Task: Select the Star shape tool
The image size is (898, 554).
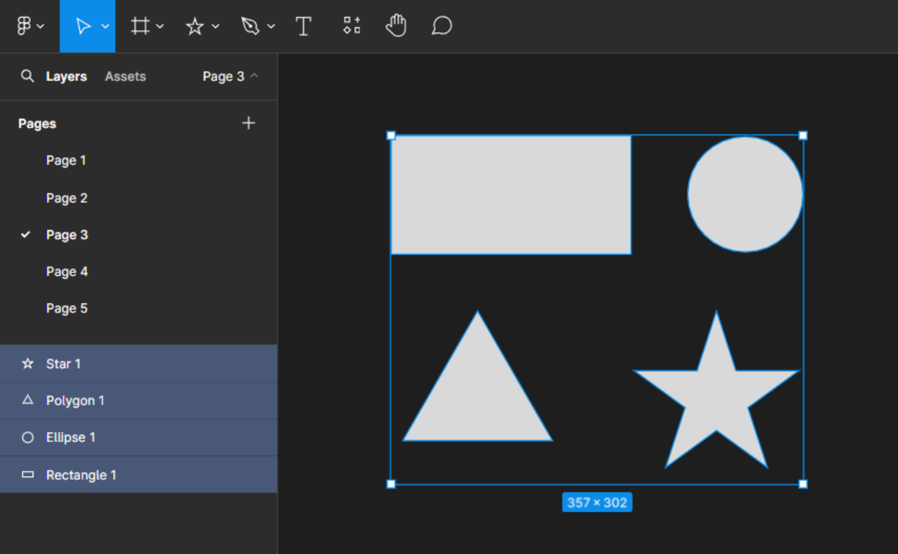Action: (x=195, y=26)
